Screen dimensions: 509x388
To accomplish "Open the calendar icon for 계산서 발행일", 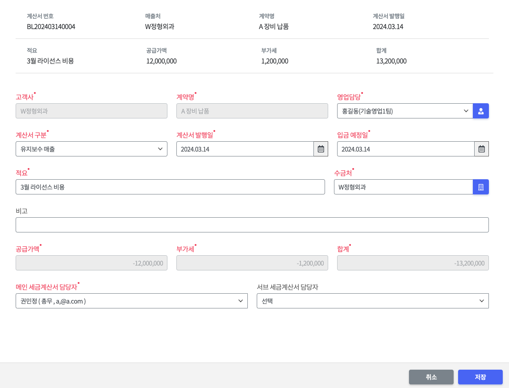I will pyautogui.click(x=321, y=149).
